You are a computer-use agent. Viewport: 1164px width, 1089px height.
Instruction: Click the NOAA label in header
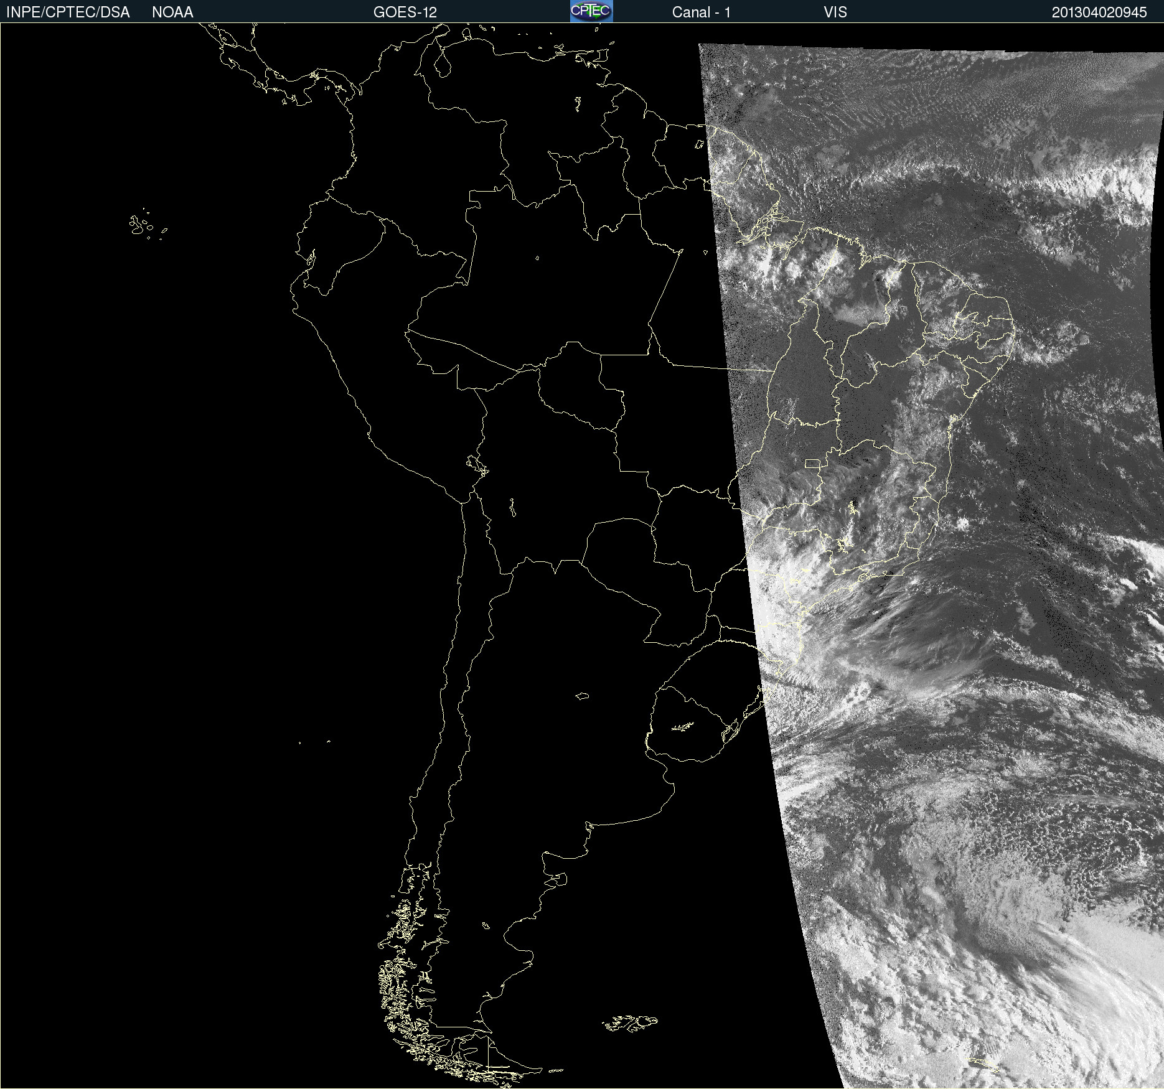click(172, 12)
